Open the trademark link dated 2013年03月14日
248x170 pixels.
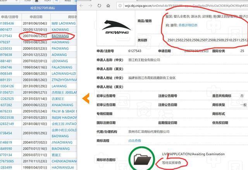pyautogui.click(x=58, y=99)
